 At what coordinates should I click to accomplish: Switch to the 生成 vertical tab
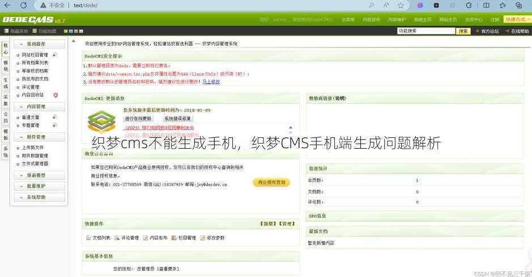(x=6, y=83)
